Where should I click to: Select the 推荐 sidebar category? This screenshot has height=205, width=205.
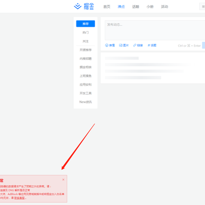tap(86, 24)
